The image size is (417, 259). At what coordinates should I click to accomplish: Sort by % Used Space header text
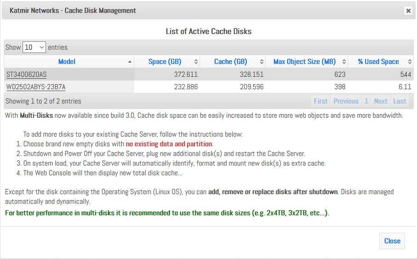pos(378,62)
